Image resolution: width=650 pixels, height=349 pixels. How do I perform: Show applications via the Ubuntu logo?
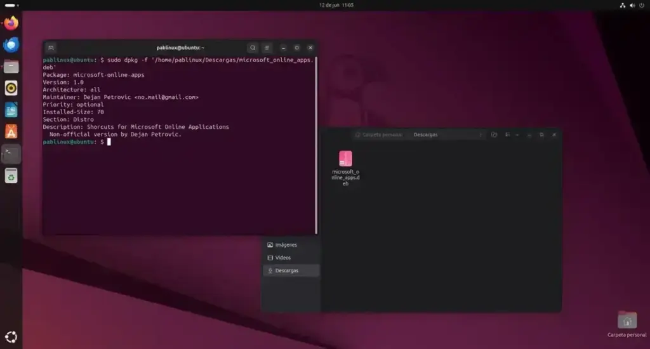click(11, 337)
